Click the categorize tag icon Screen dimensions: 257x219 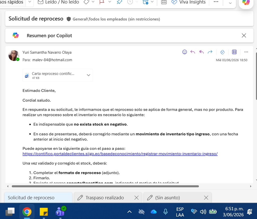tap(86, 2)
